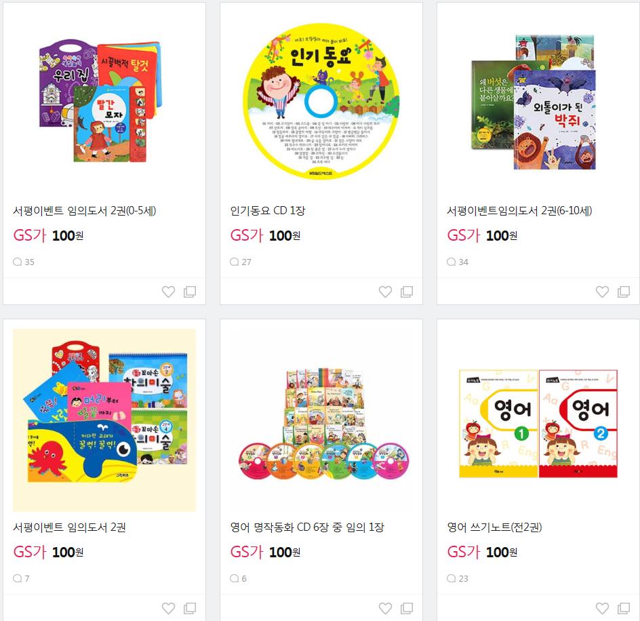
Task: Open new window icon for 인기동요 CD 1장
Action: point(407,292)
